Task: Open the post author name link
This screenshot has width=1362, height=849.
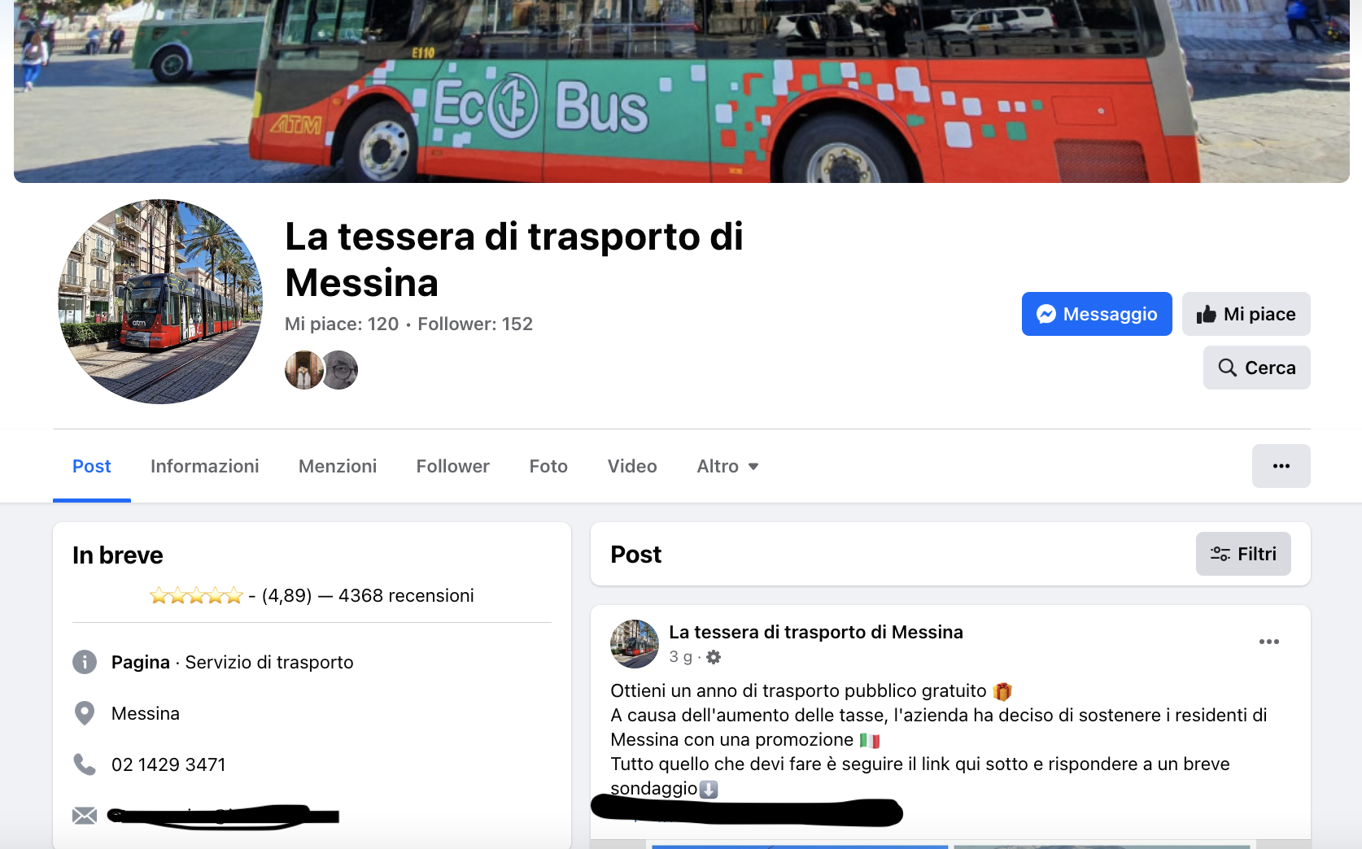Action: 816,632
